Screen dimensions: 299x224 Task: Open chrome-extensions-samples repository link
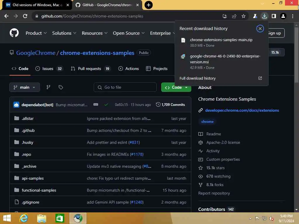pyautogui.click(x=97, y=53)
